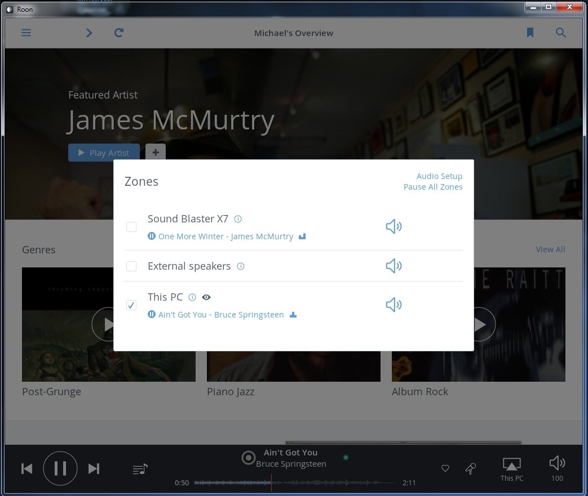
Task: Open the play queue
Action: pos(140,469)
